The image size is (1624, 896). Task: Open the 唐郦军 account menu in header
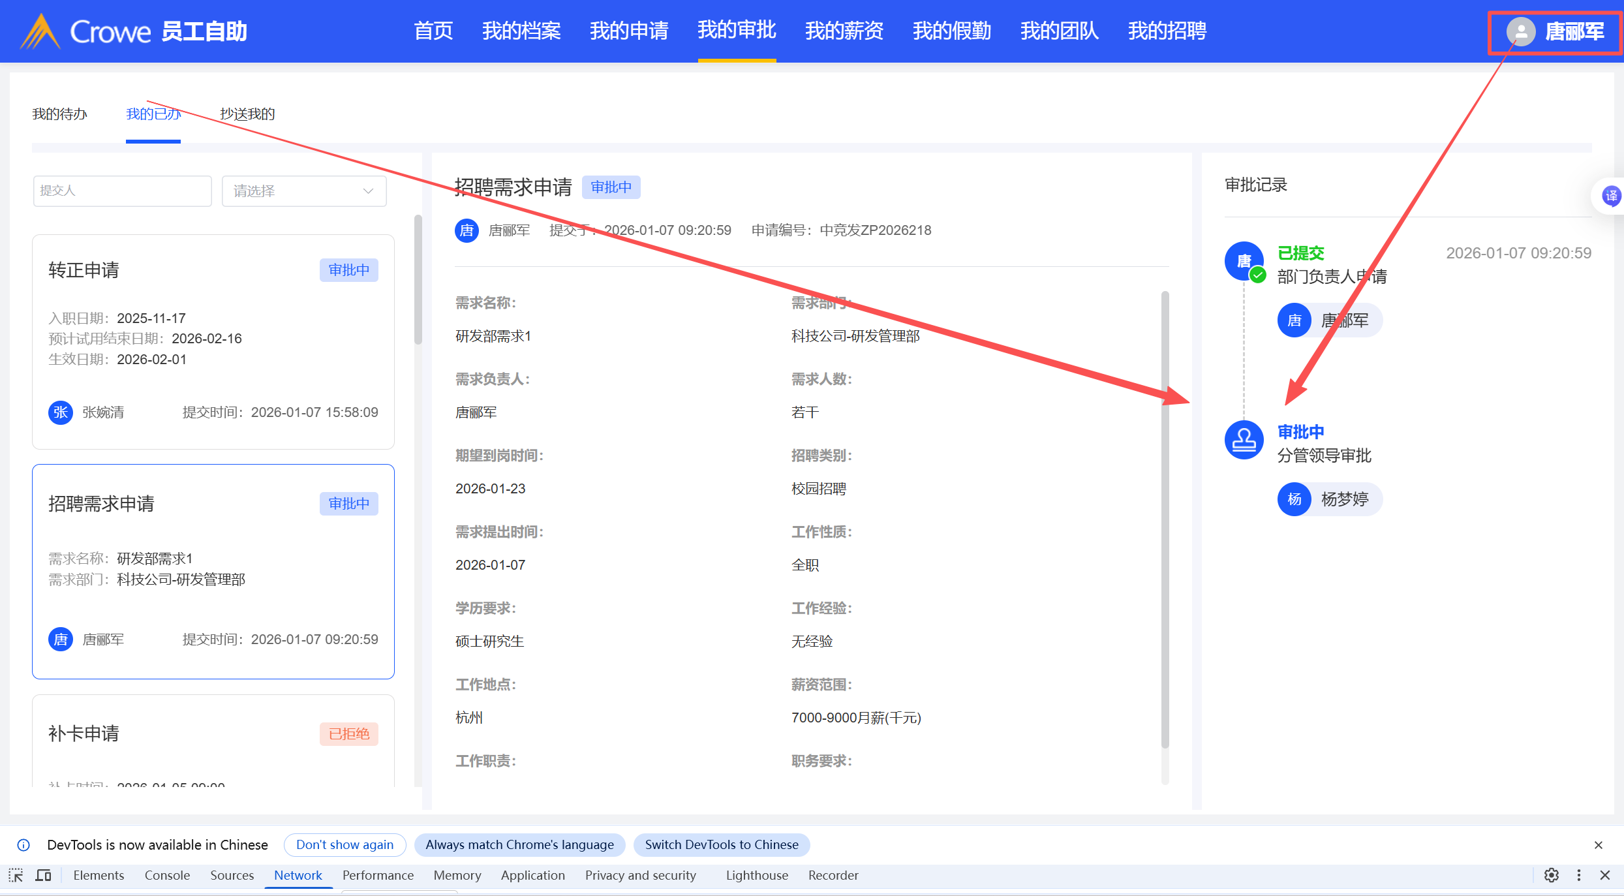pyautogui.click(x=1574, y=31)
